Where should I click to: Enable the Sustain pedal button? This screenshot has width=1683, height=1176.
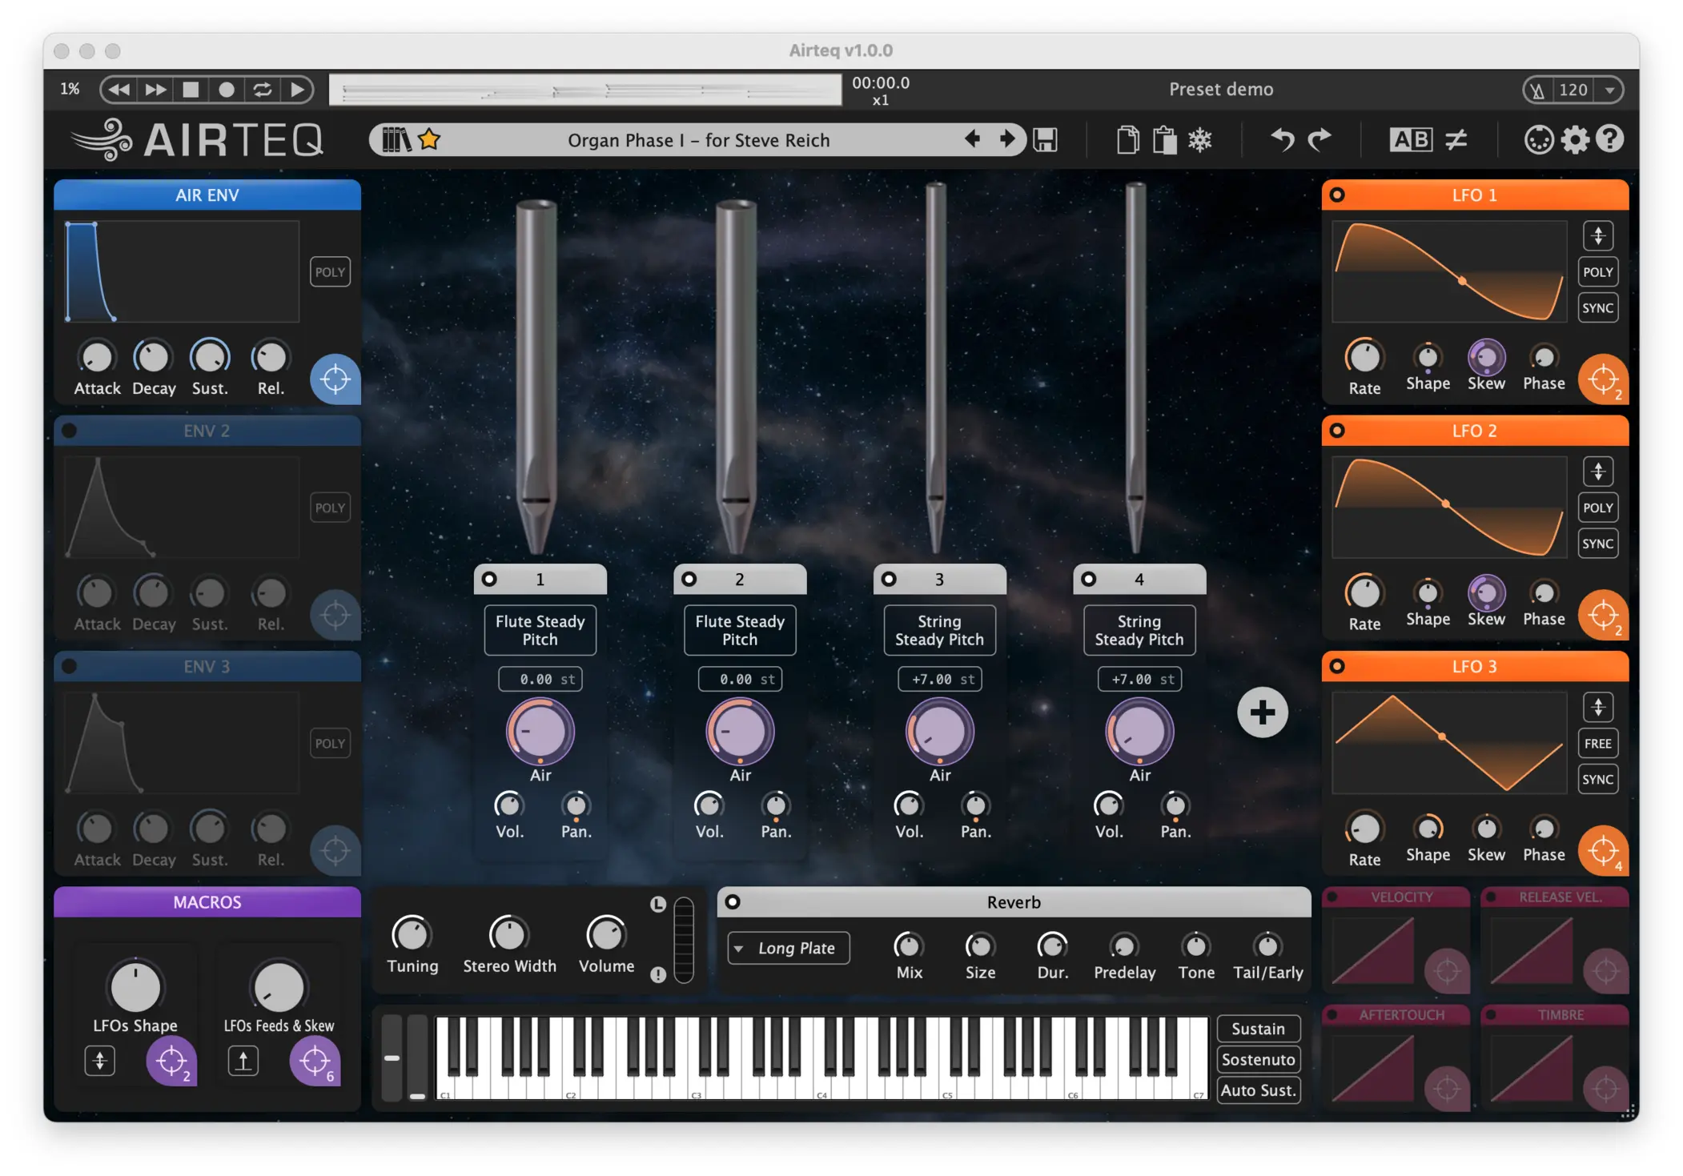tap(1259, 1029)
